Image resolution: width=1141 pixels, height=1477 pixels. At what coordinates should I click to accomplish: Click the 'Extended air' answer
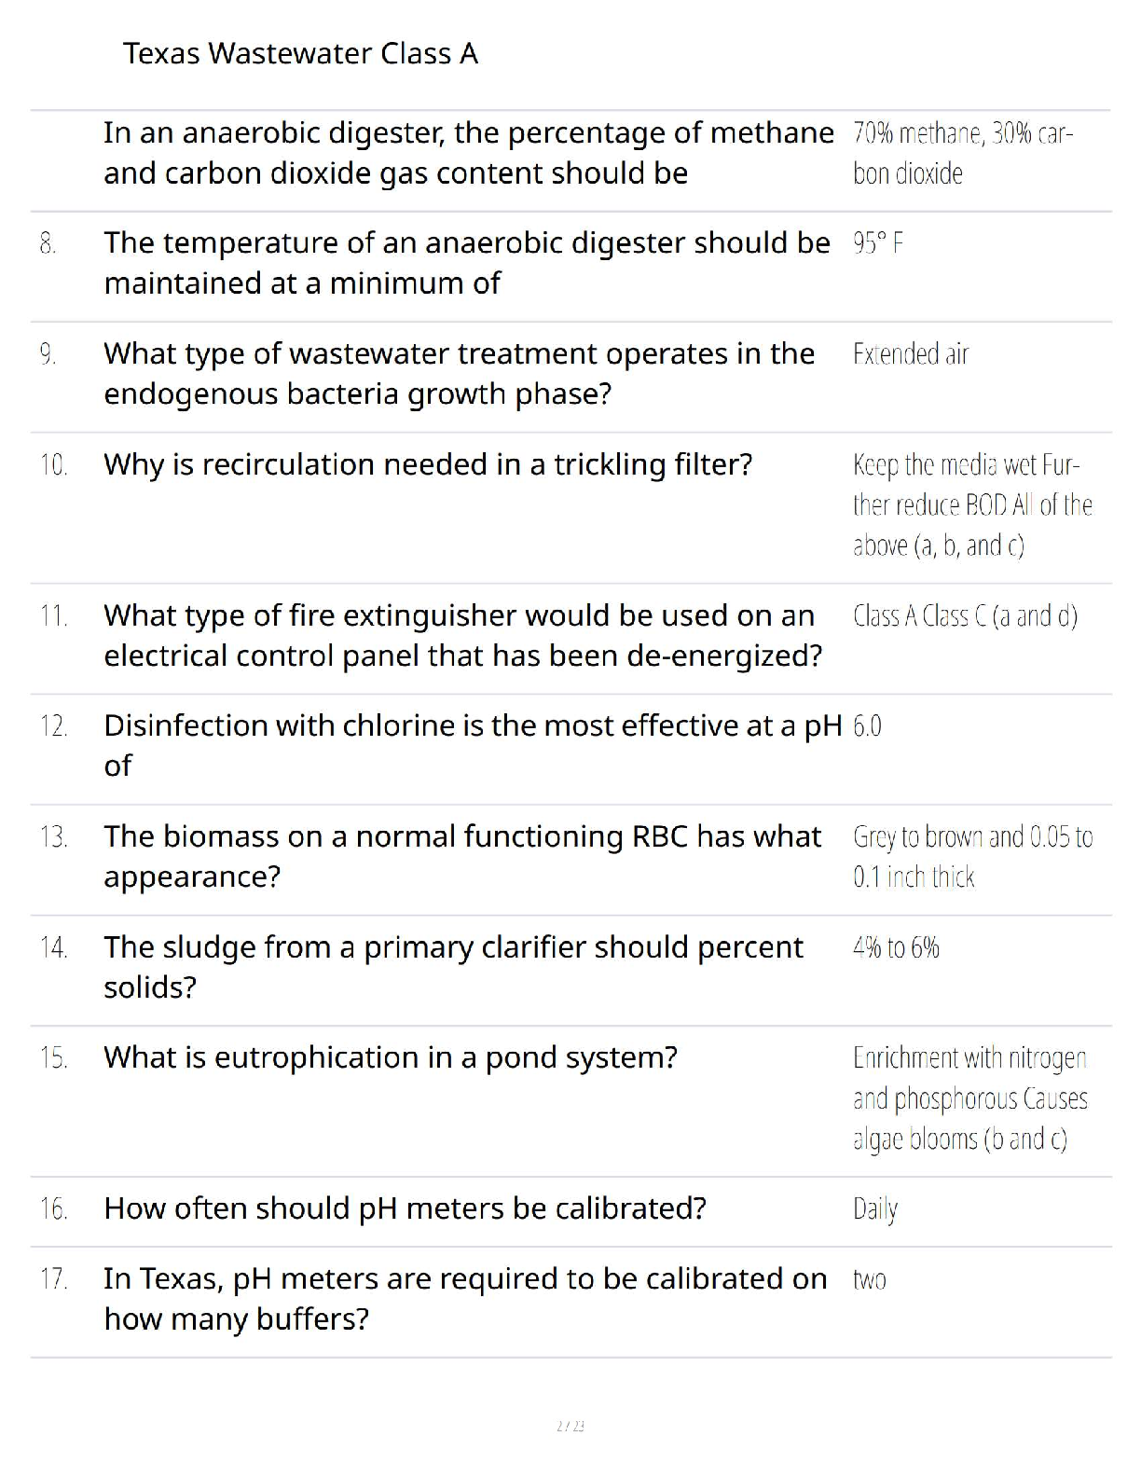coord(911,354)
